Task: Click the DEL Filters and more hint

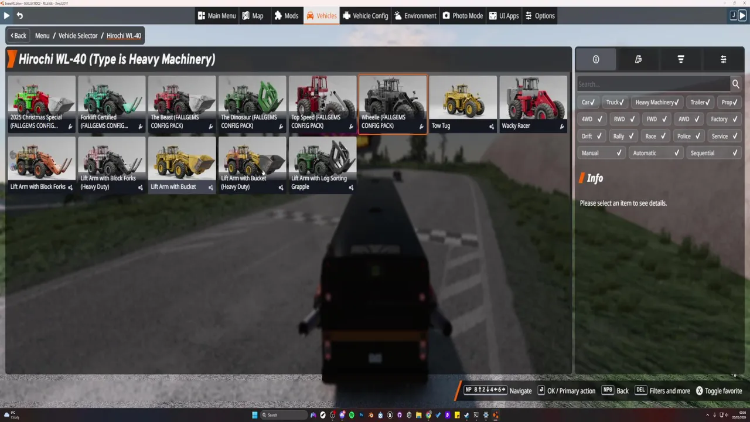Action: point(662,391)
